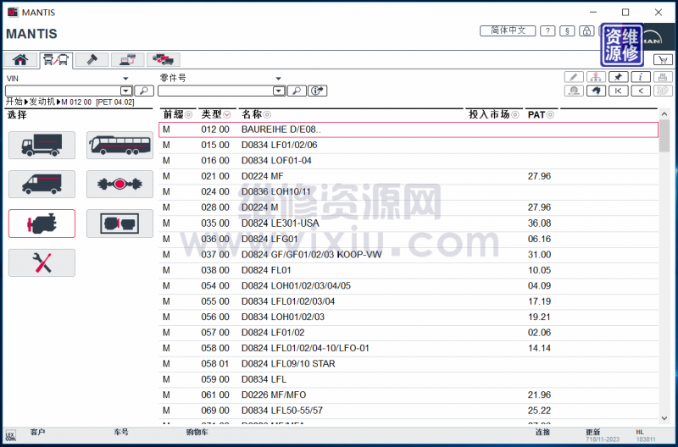This screenshot has height=447, width=678.
Task: Choose the van vehicle category
Action: coord(42,184)
